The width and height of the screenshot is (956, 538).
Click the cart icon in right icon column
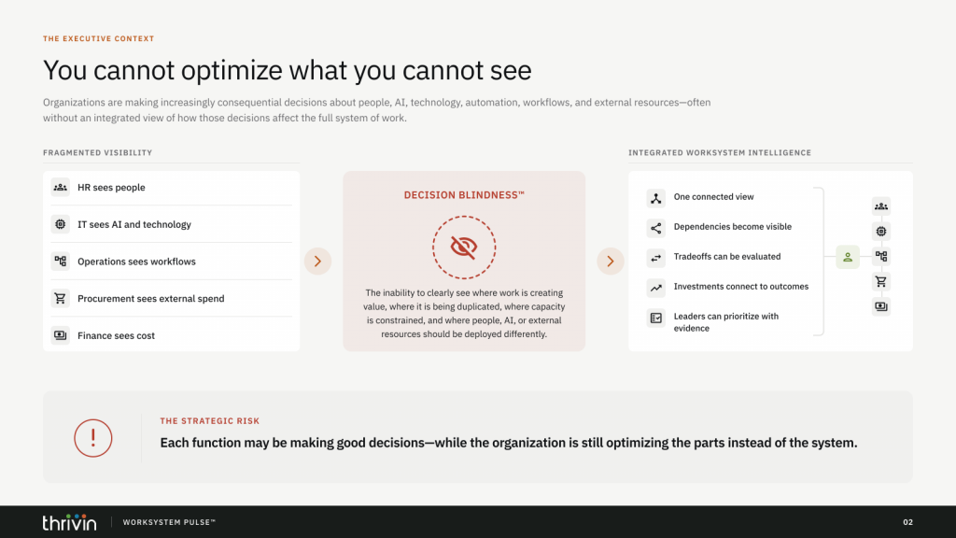(881, 281)
